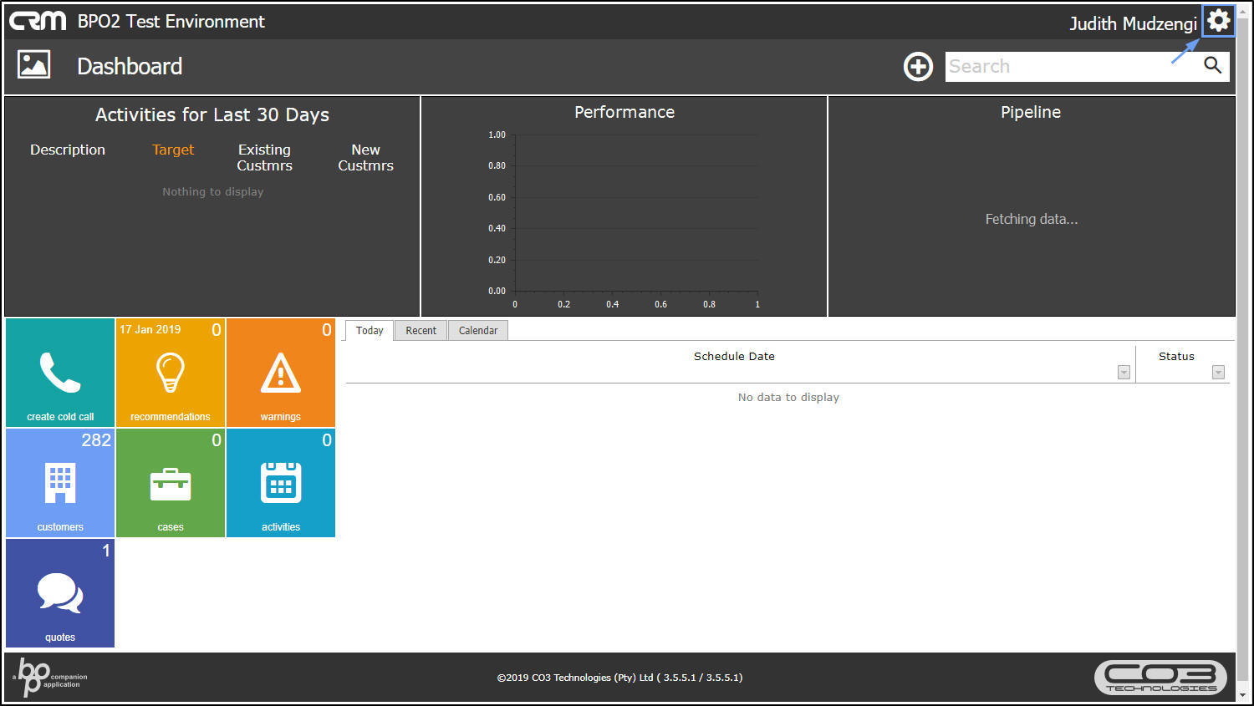Open the Schedule Date filter dropdown
Viewport: 1254px width, 706px height.
pos(1124,373)
